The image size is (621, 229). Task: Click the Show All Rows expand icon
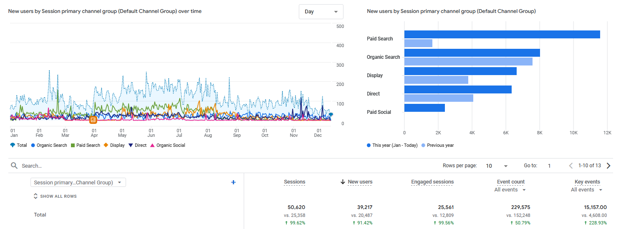point(35,196)
